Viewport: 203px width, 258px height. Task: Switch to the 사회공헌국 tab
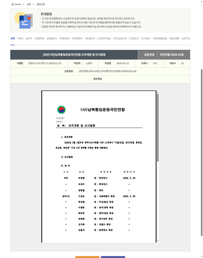pos(90,39)
